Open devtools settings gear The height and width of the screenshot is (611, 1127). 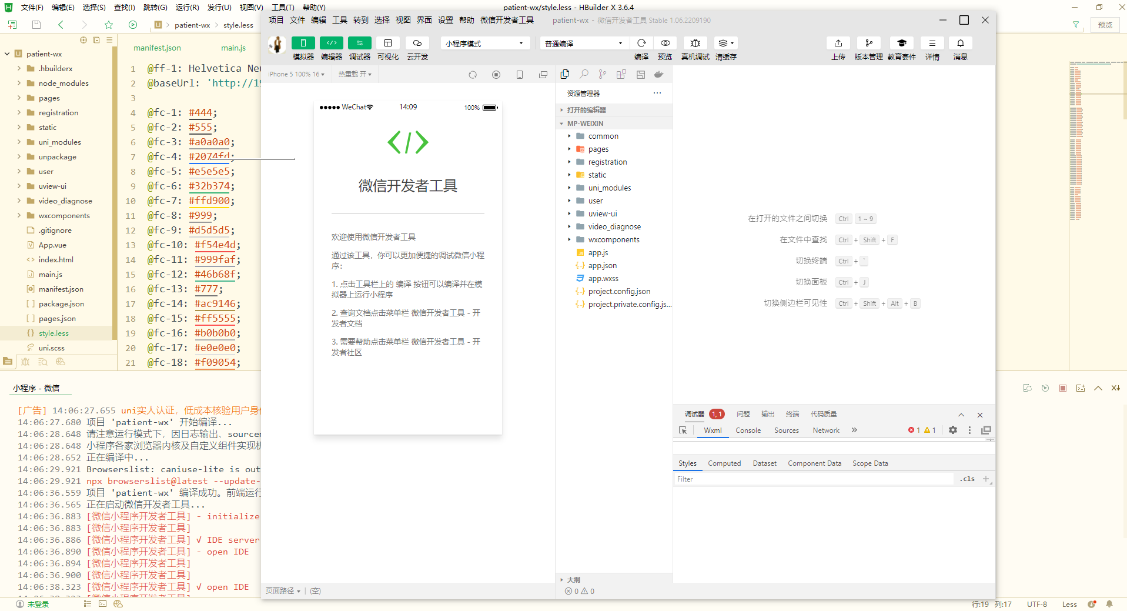click(953, 430)
